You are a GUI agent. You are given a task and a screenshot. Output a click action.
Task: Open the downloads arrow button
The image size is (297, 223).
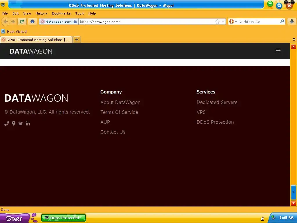tap(292, 21)
